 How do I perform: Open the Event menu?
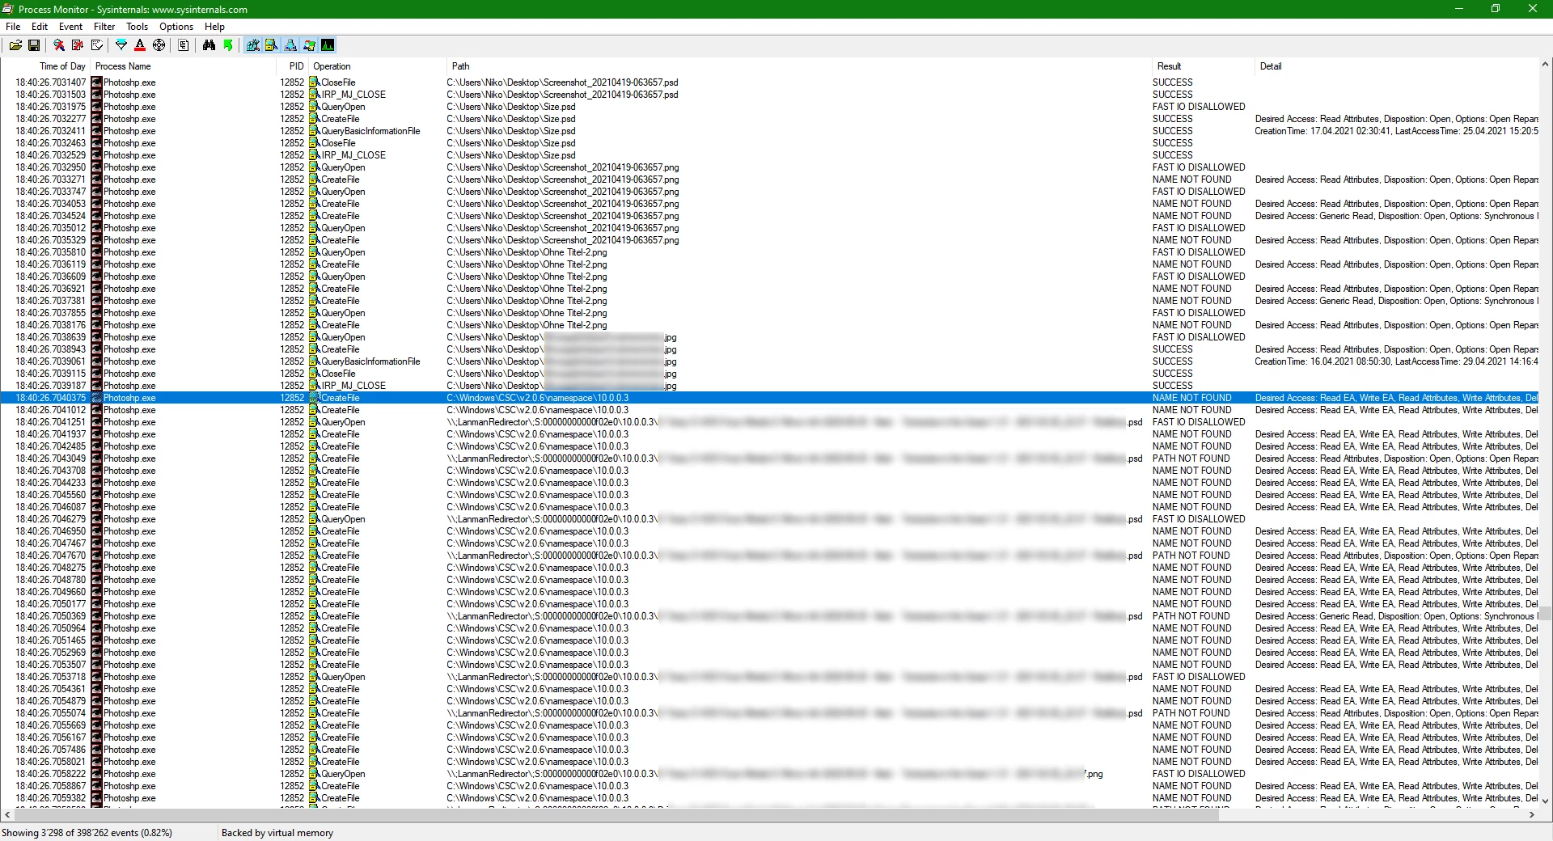pos(70,27)
